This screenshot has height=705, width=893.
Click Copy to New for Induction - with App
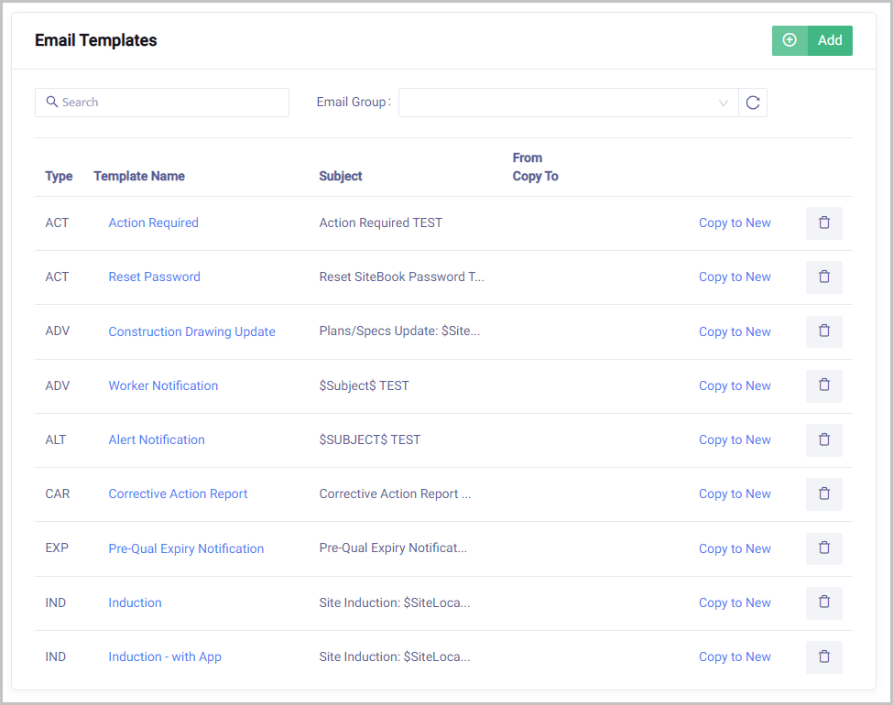point(735,656)
